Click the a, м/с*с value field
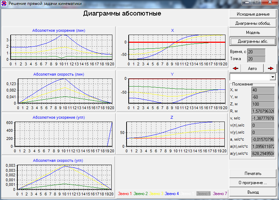This screenshot has height=200, width=279. click(x=263, y=140)
